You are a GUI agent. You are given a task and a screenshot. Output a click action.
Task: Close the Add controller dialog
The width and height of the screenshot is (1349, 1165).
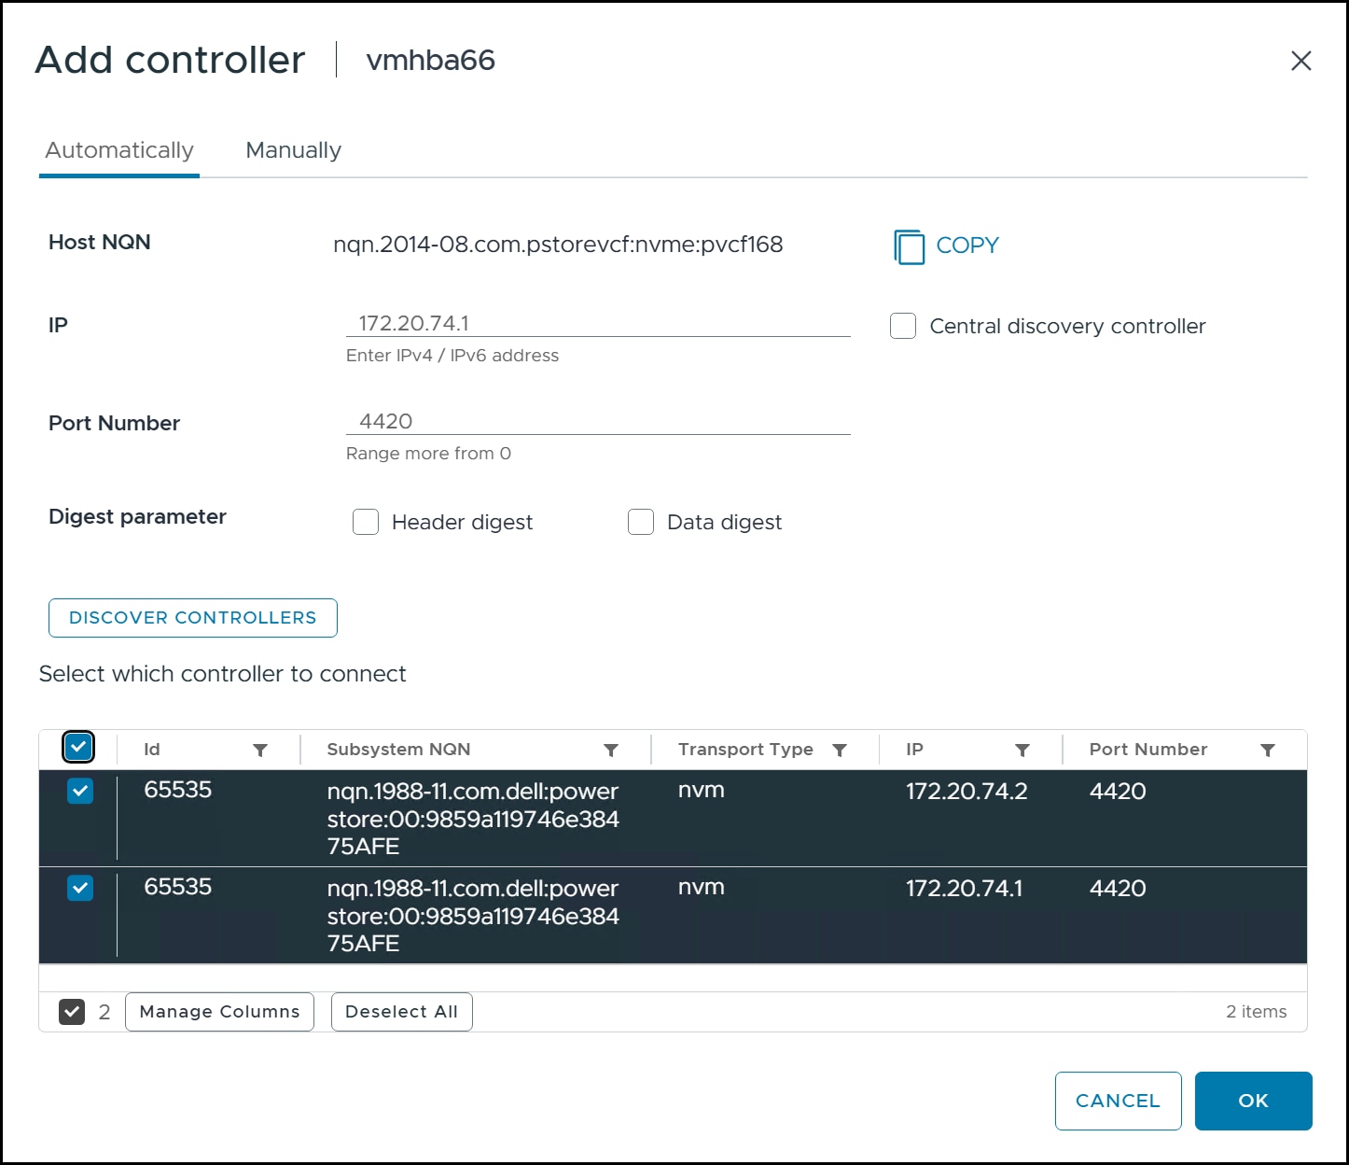[1300, 61]
